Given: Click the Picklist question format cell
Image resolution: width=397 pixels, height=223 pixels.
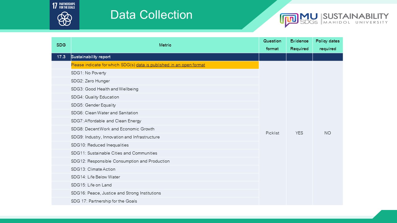Looking at the screenshot, I should 272,133.
